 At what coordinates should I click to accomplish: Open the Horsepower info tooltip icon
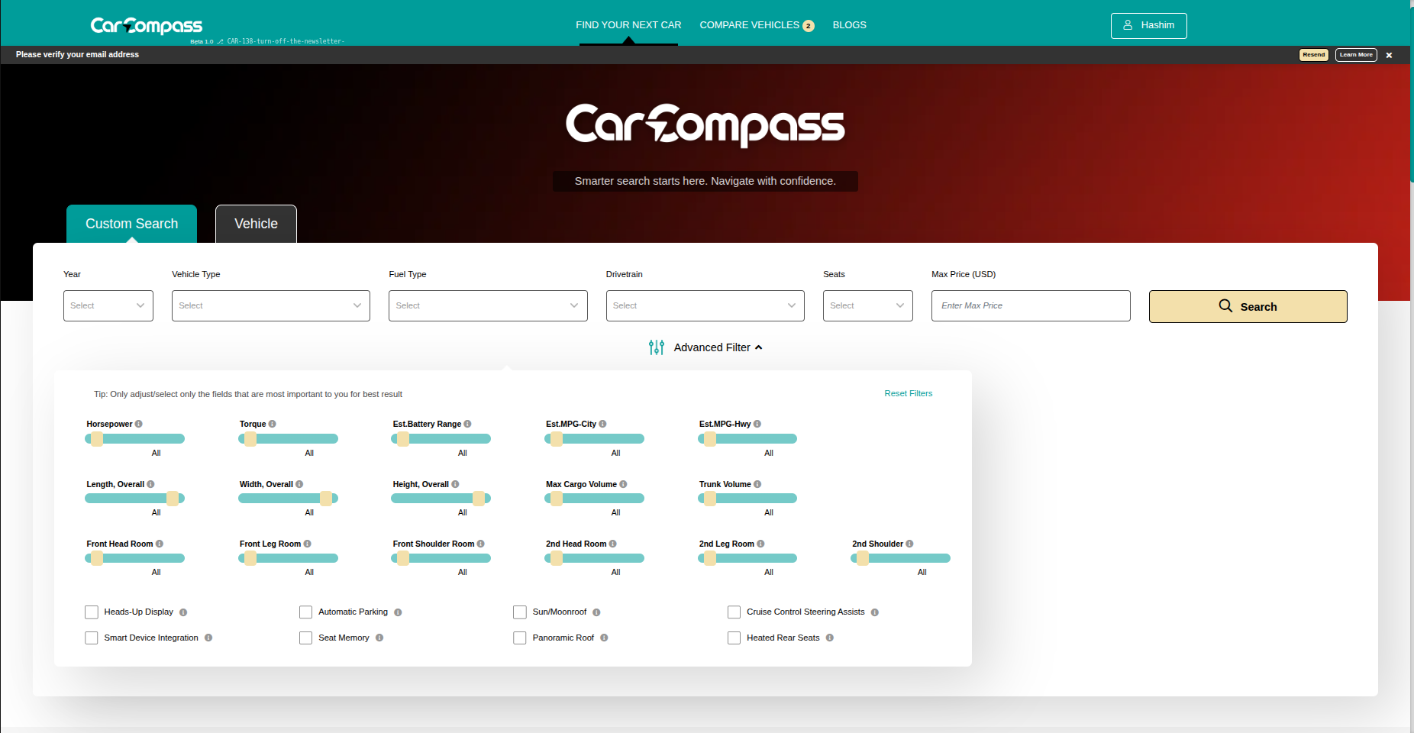pos(140,424)
